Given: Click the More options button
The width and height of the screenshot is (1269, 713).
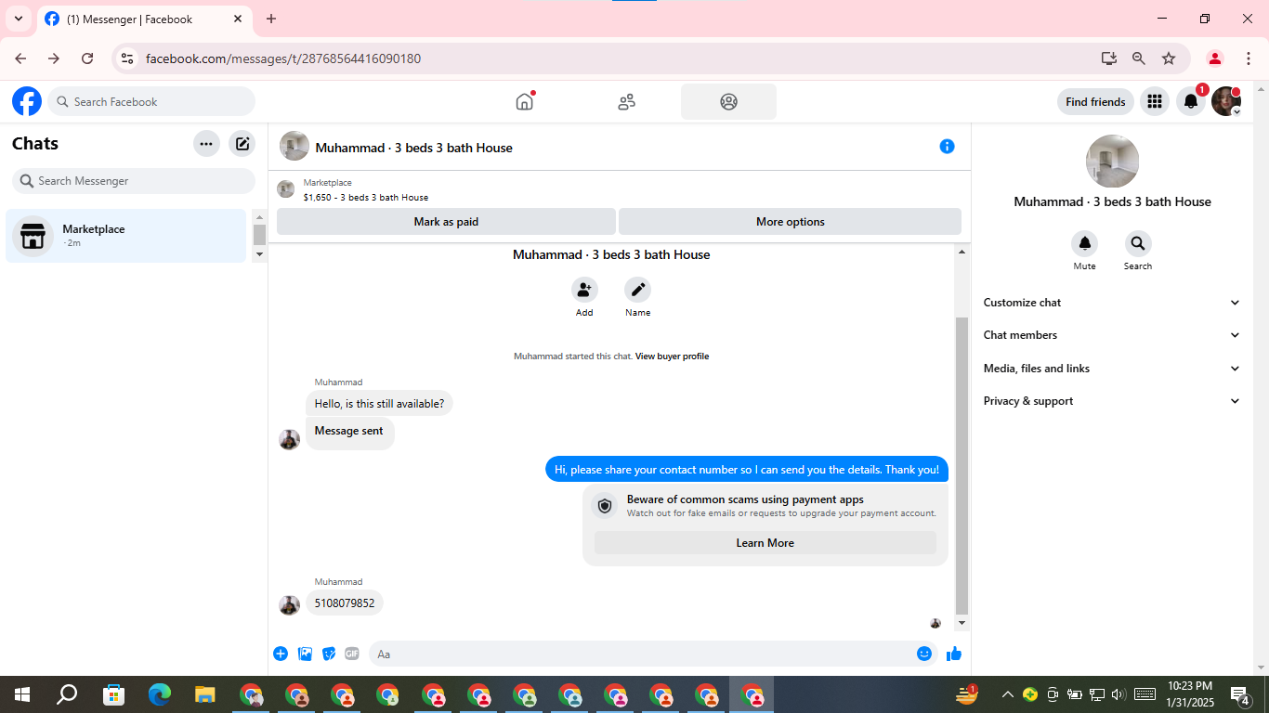Looking at the screenshot, I should point(790,222).
